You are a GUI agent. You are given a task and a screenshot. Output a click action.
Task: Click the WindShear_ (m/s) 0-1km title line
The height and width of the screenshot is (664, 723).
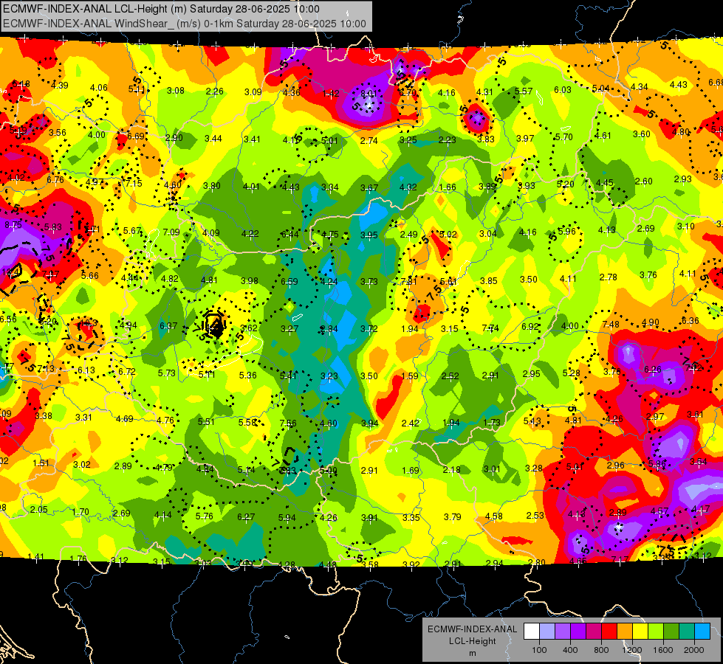pos(185,24)
